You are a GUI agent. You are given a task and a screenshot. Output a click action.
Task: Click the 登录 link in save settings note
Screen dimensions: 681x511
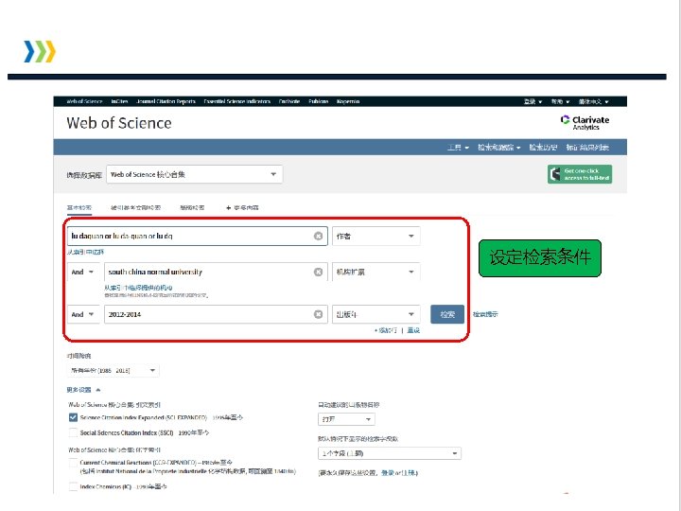(x=388, y=473)
